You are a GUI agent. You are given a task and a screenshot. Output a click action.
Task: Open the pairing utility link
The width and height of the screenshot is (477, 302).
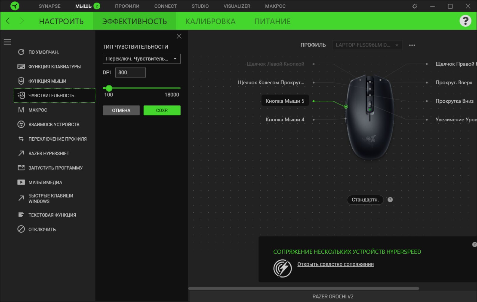[x=336, y=264]
